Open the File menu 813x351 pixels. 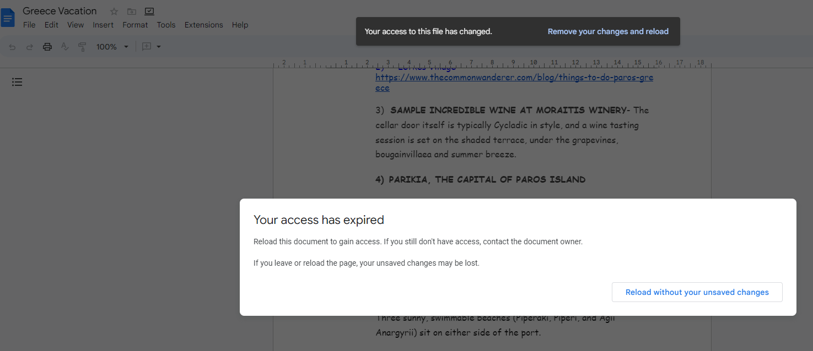29,25
